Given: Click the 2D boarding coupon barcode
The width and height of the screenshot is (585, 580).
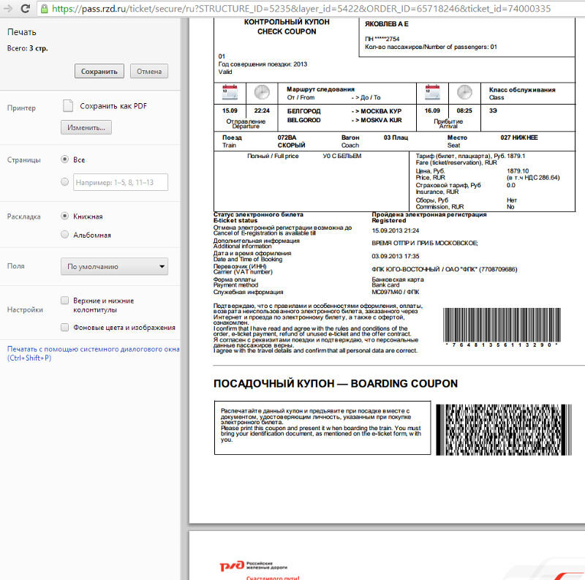Looking at the screenshot, I should [504, 429].
